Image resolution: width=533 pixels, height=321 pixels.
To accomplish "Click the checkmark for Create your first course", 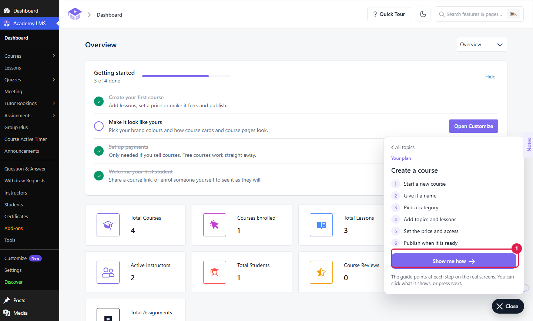I will tap(99, 101).
